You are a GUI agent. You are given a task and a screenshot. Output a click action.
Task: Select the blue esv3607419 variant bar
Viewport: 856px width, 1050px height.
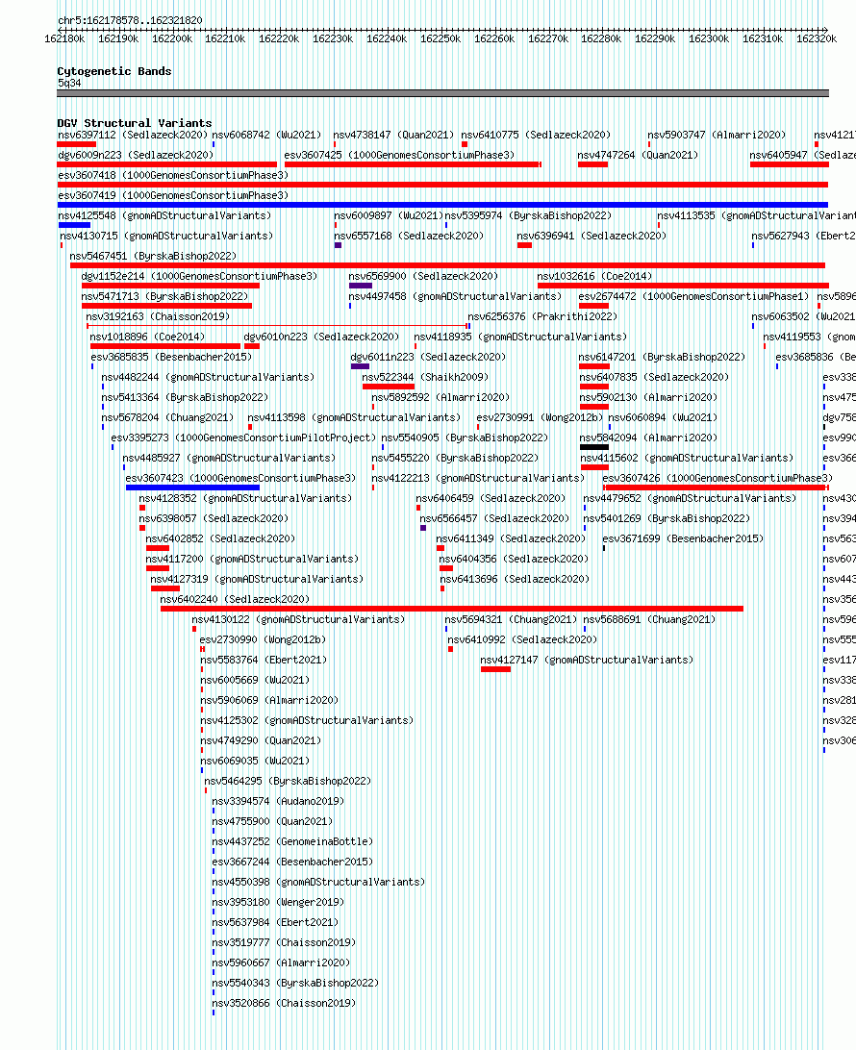click(442, 205)
